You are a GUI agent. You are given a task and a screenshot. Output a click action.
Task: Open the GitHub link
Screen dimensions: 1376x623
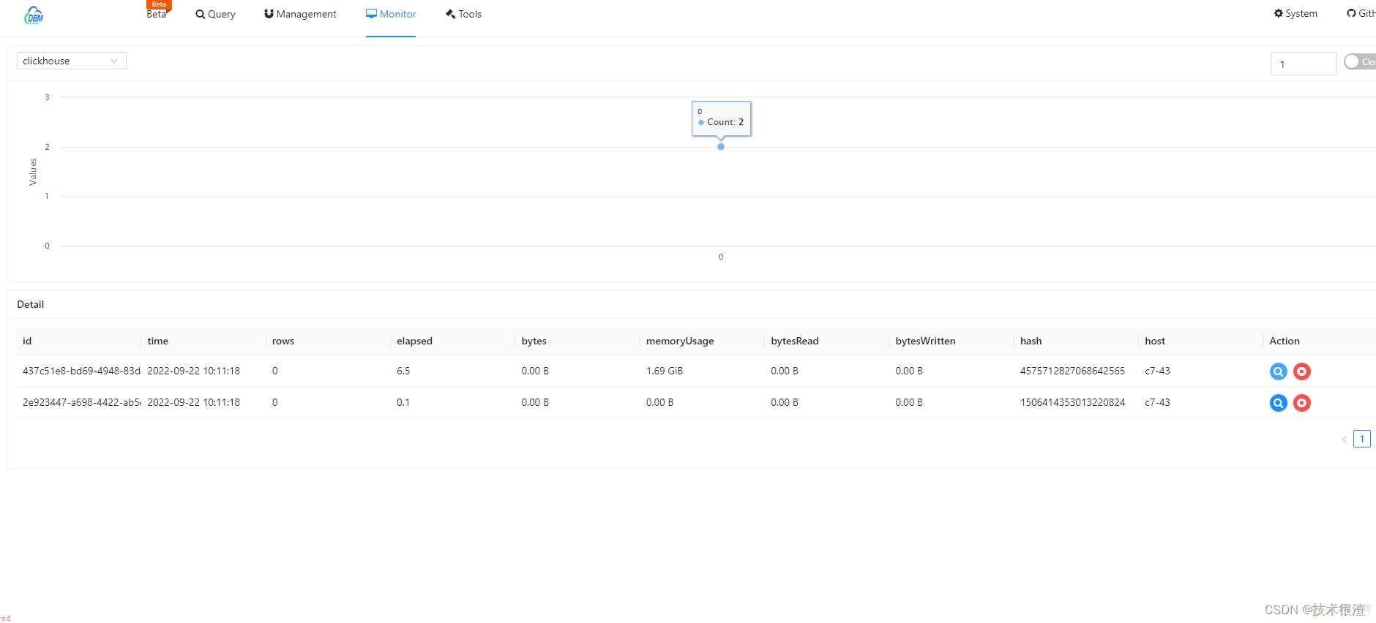1361,13
